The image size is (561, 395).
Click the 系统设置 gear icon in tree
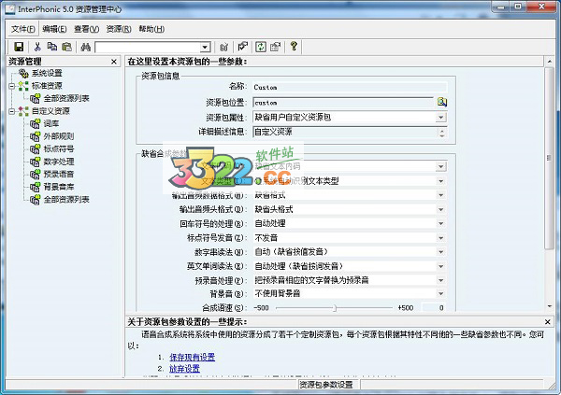coord(23,73)
